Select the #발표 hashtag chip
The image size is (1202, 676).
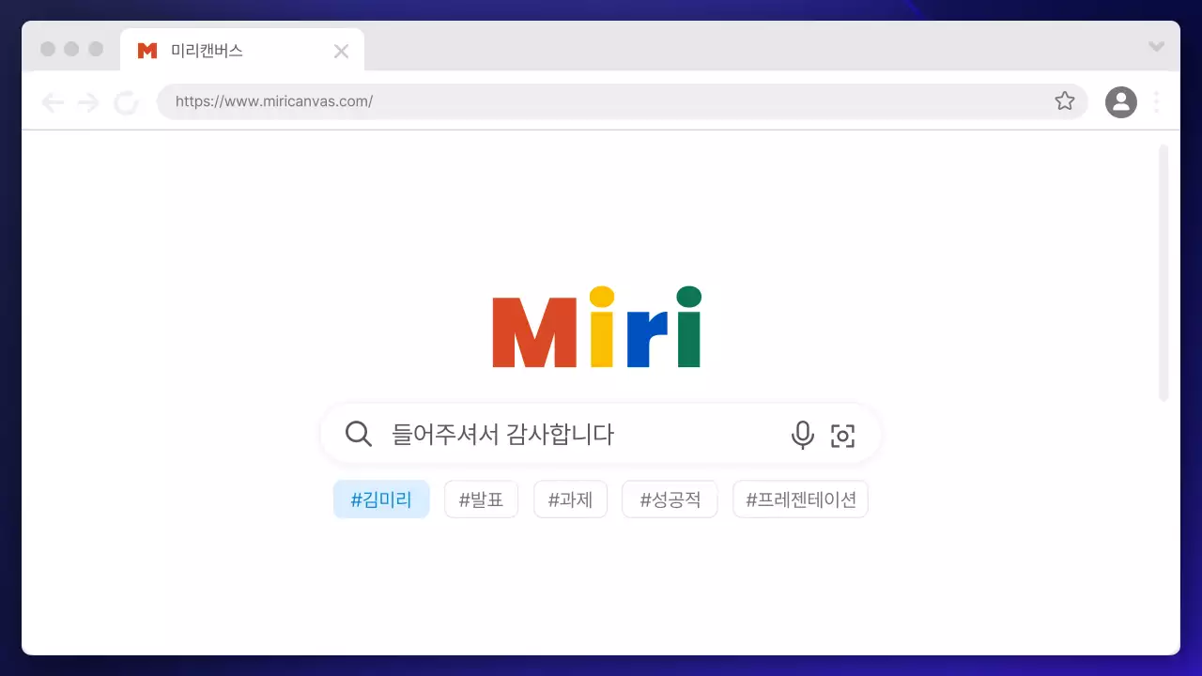click(x=481, y=499)
